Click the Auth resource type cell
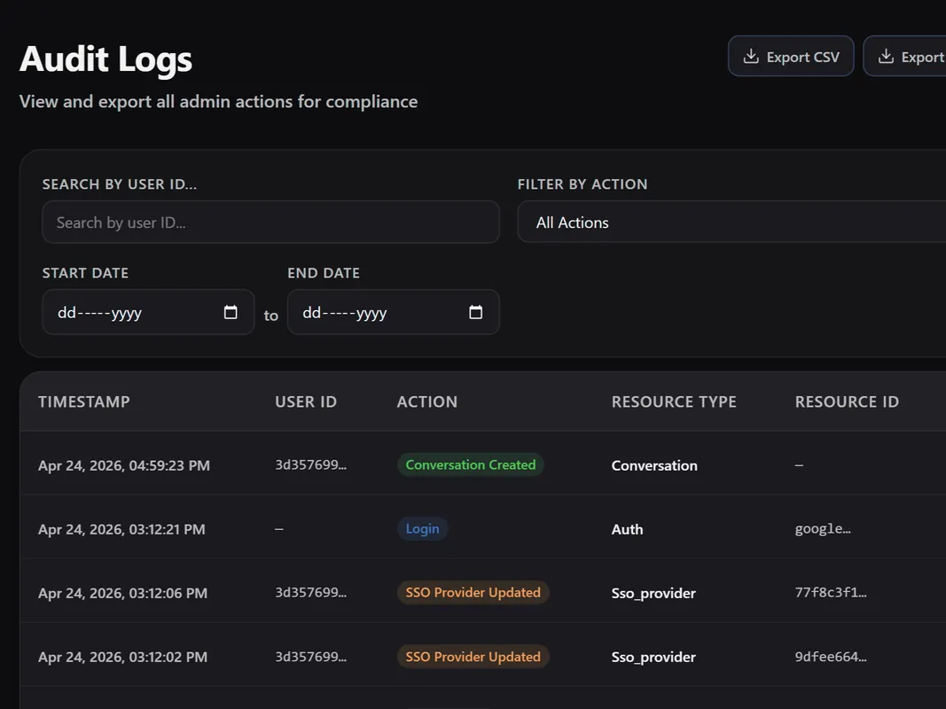The image size is (946, 709). click(x=628, y=529)
